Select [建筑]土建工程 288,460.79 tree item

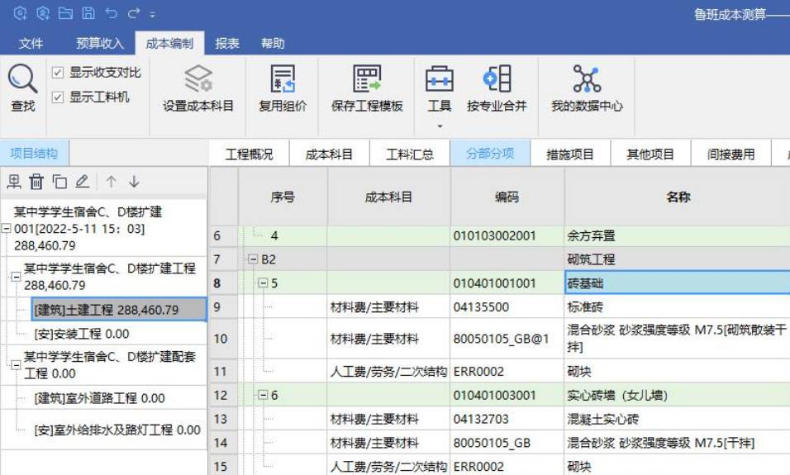point(119,309)
